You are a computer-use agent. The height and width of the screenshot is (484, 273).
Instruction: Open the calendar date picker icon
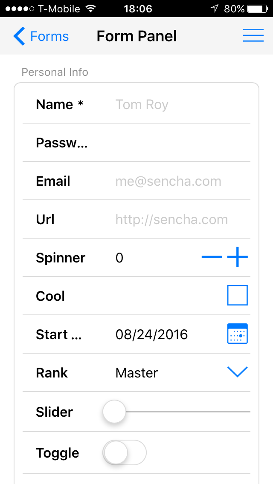click(x=238, y=334)
